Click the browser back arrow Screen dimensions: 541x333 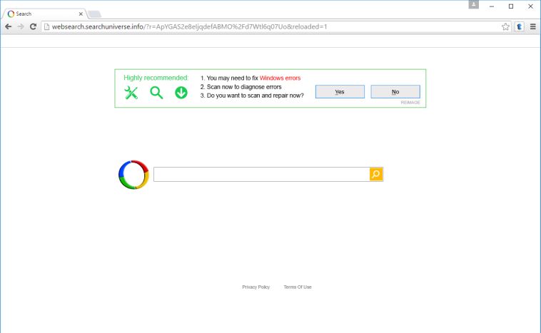click(9, 26)
